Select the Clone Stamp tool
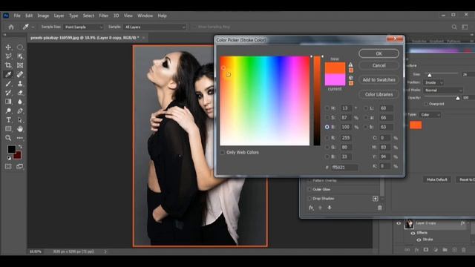The height and width of the screenshot is (267, 475). [x=20, y=84]
